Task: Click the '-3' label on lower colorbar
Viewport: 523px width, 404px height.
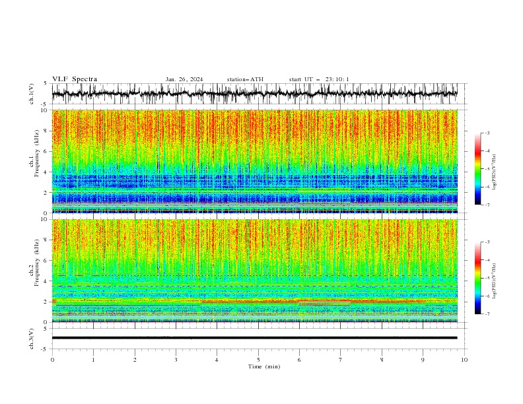Action: tap(487, 242)
